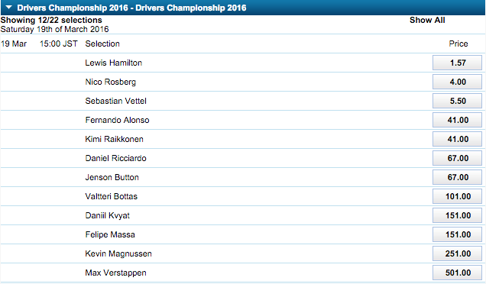Select Daniel Ricciardo price 67.00
486x284 pixels.
tap(457, 158)
